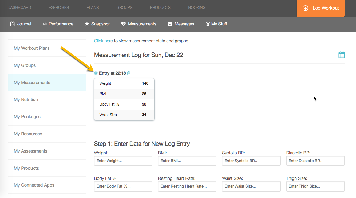Follow the 'Click here' stats link
This screenshot has width=356, height=198.
pos(103,41)
